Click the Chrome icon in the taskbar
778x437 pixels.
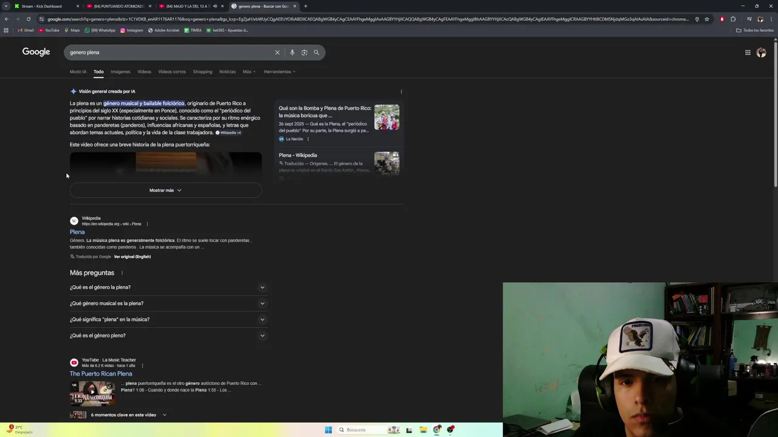437,430
